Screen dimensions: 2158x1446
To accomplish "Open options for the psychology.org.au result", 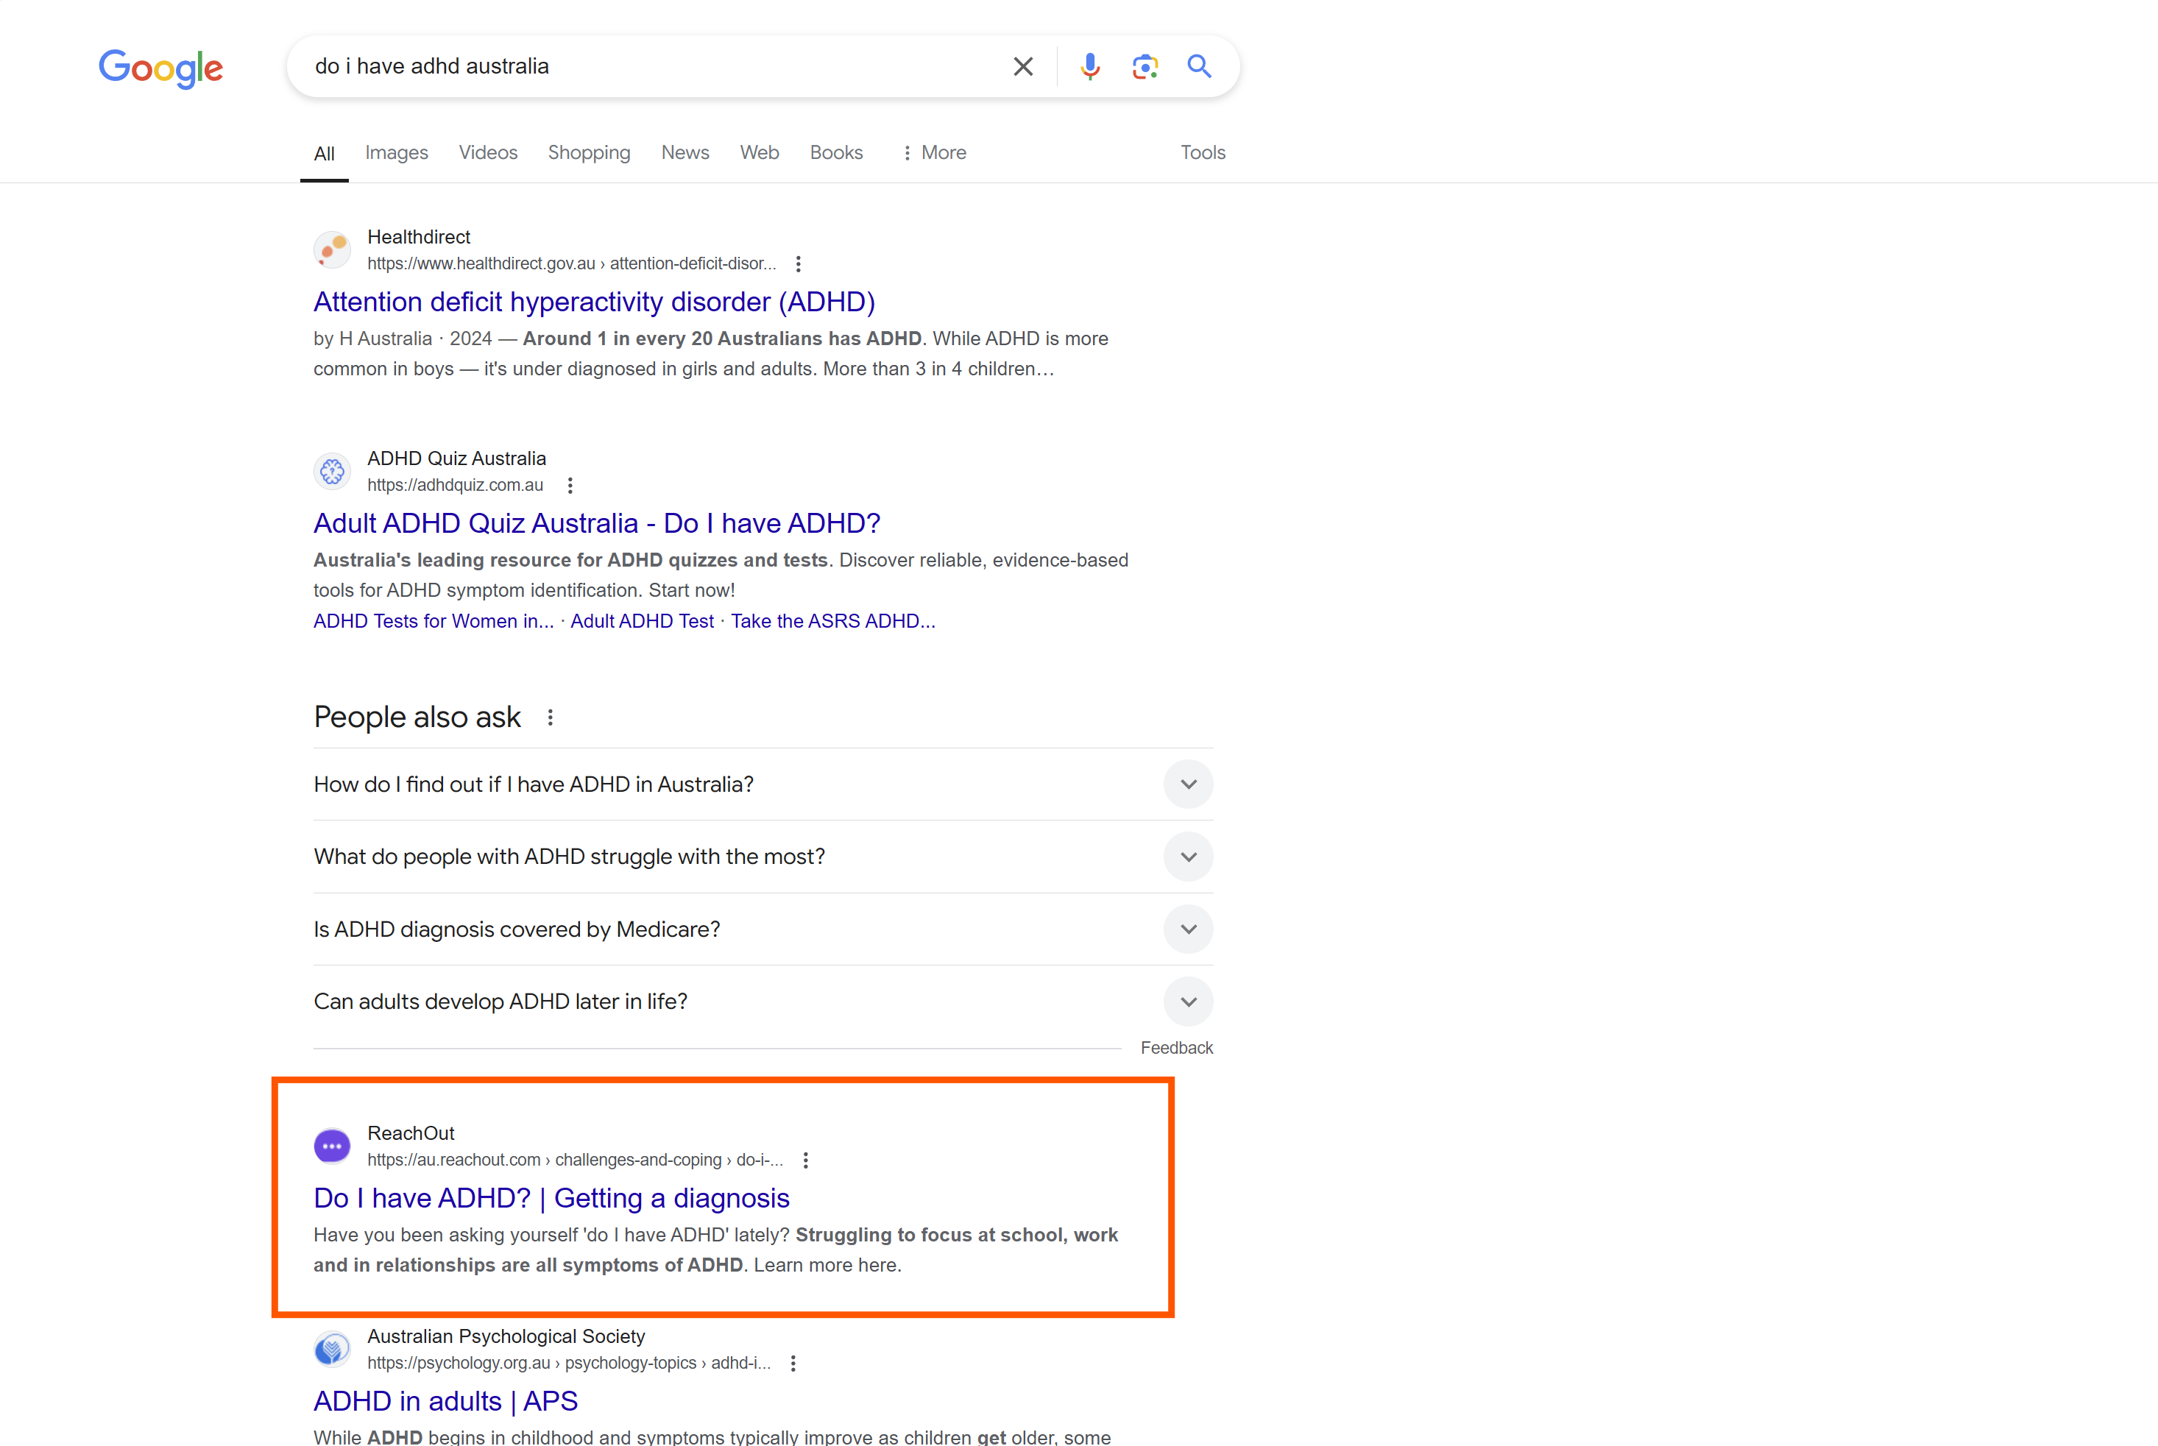I will coord(793,1363).
